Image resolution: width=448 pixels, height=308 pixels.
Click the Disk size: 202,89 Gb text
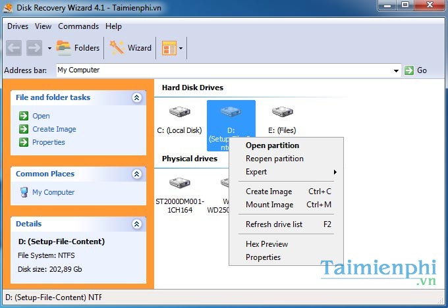pyautogui.click(x=49, y=269)
